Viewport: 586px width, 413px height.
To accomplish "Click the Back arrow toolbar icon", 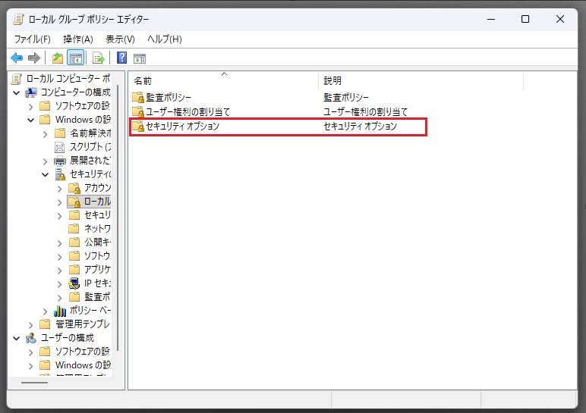I will (16, 58).
